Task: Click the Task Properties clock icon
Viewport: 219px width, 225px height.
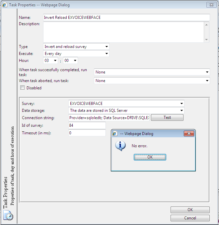Action: 8,215
